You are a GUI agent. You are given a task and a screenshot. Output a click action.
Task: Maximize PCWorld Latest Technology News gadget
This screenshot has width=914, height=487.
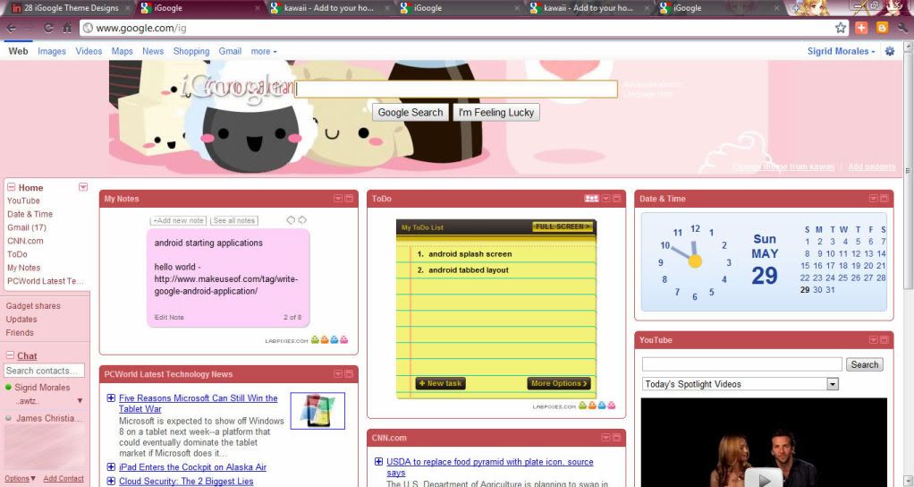349,374
